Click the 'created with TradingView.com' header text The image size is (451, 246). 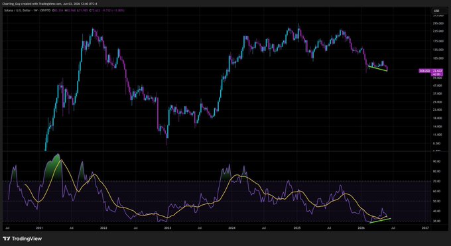click(42, 4)
